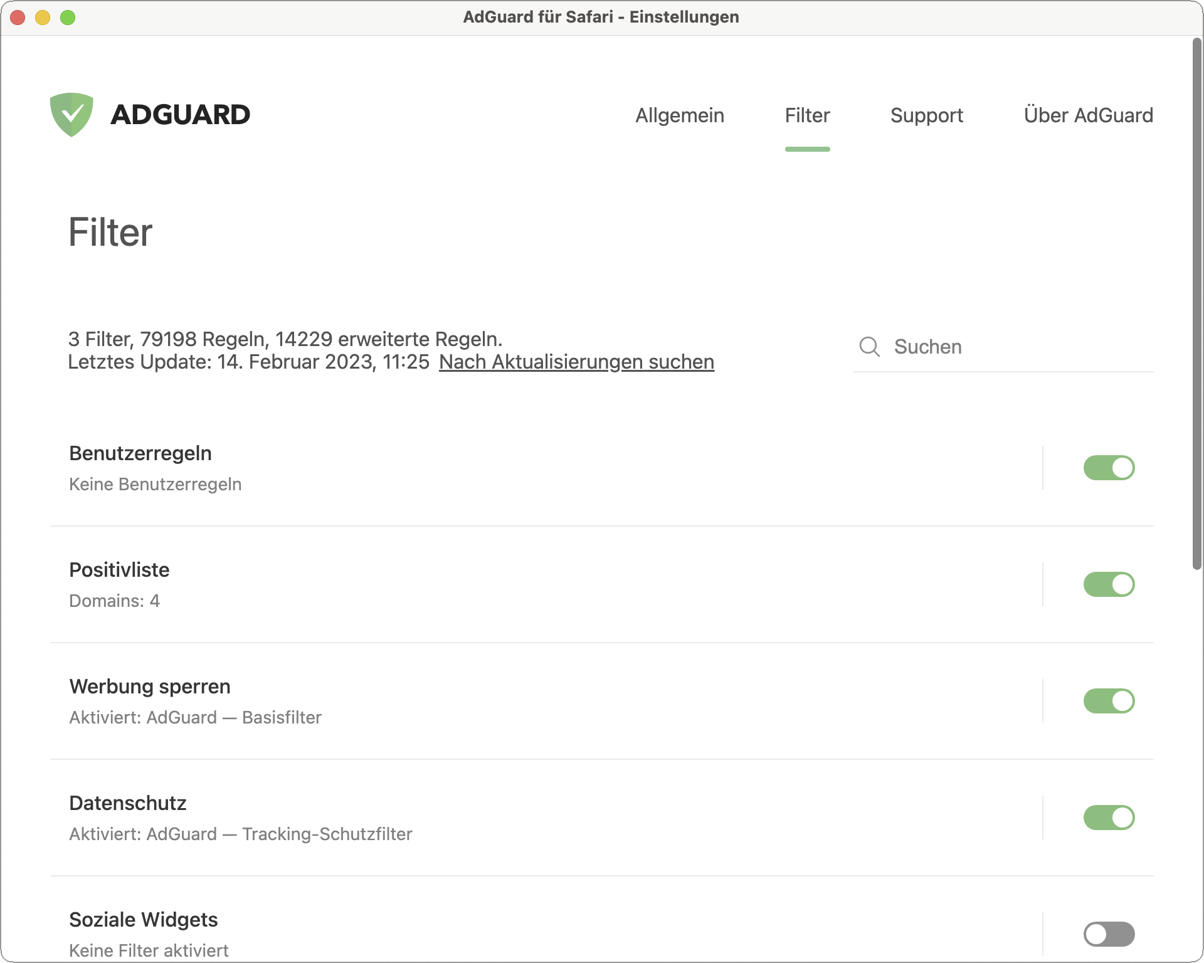This screenshot has height=963, width=1204.
Task: Turn off the Positivliste switch
Action: pos(1108,584)
